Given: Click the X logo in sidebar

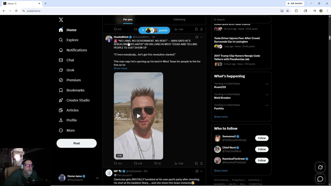Looking at the screenshot, I should tap(61, 20).
